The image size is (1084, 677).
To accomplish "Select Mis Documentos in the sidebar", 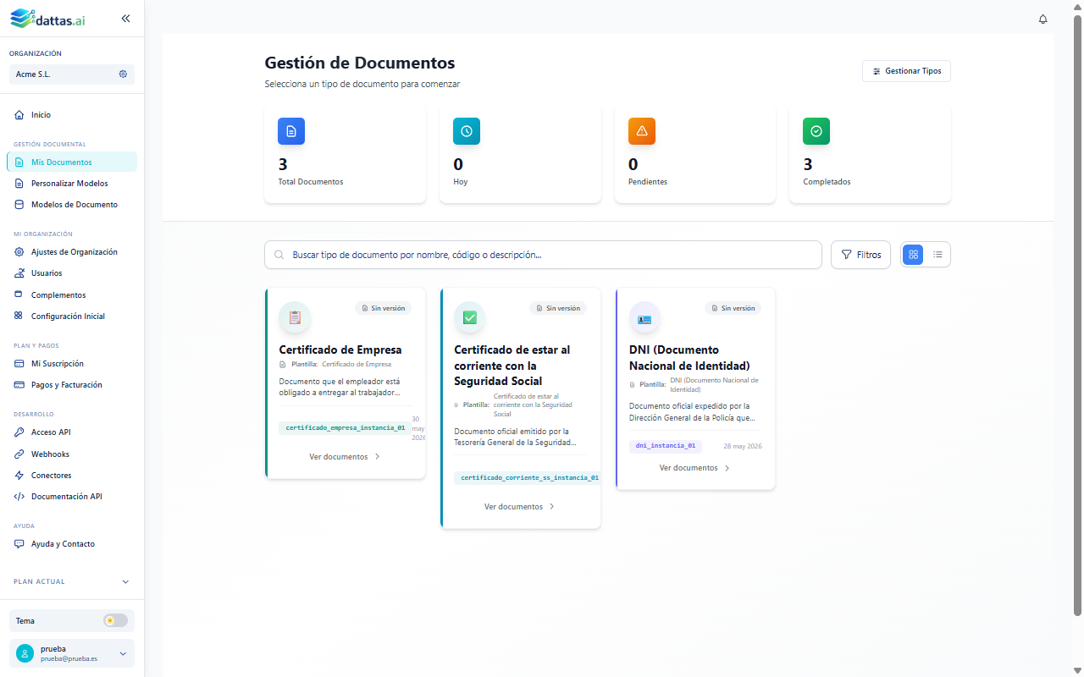I will [72, 162].
